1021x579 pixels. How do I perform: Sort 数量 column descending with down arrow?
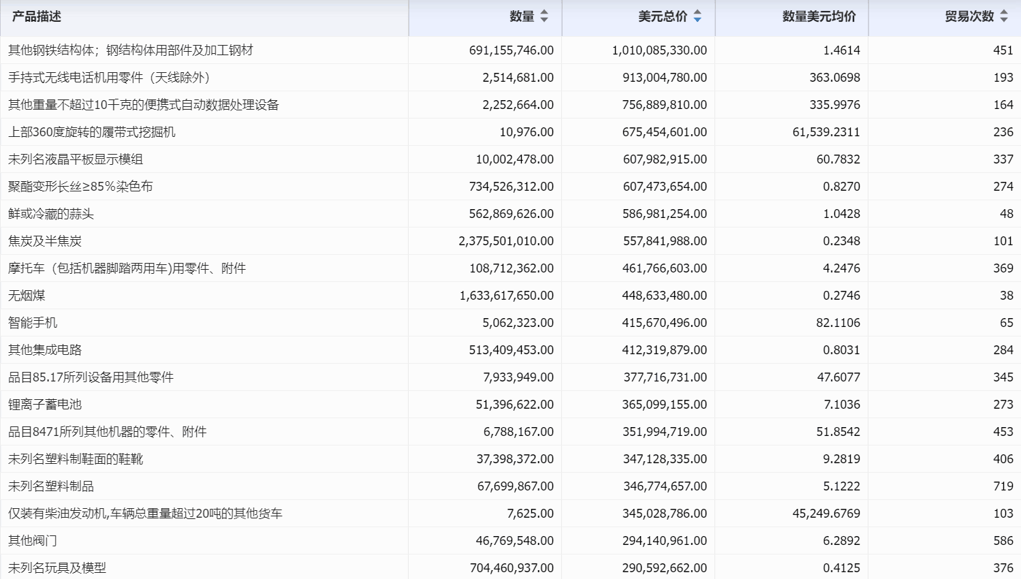544,20
